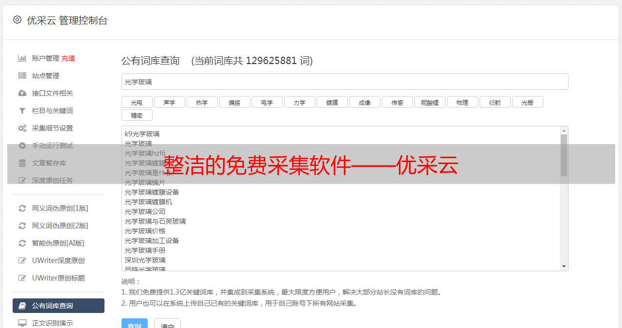Open 接口文件相关 via its cloud upload icon

[x=22, y=93]
